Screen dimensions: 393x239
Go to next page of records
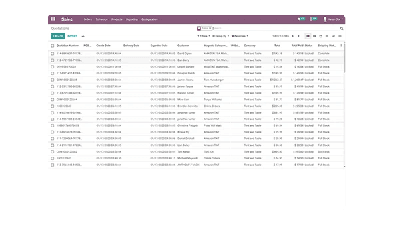click(x=298, y=36)
